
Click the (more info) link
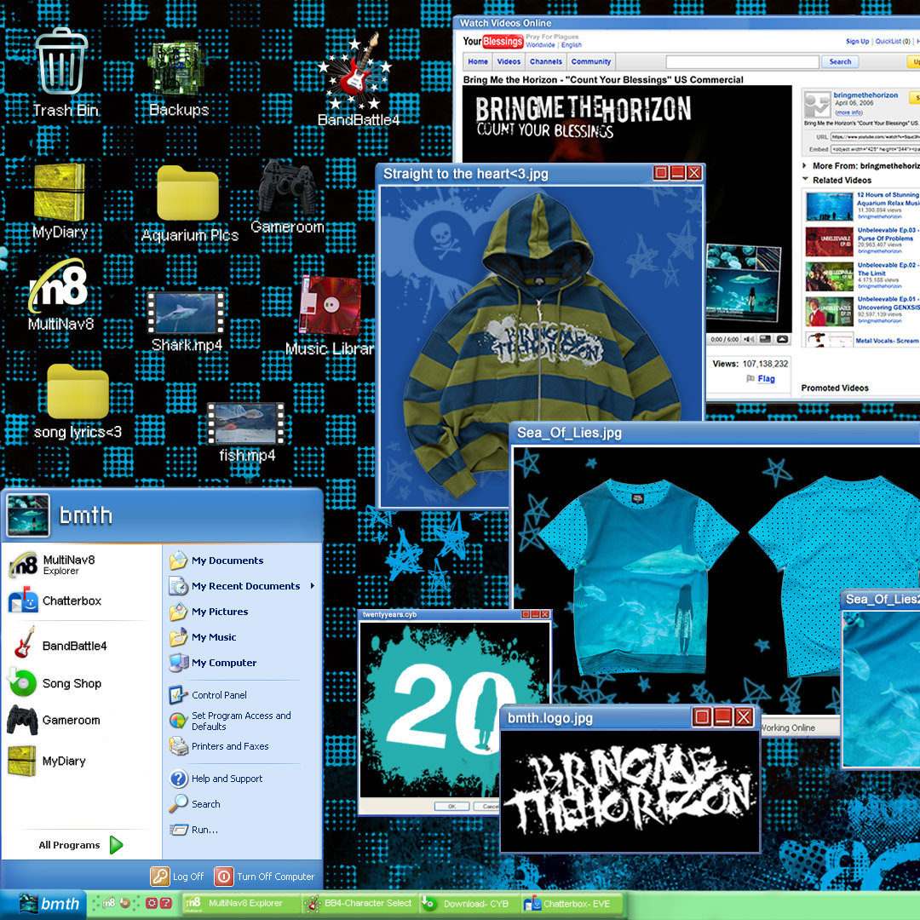[849, 112]
